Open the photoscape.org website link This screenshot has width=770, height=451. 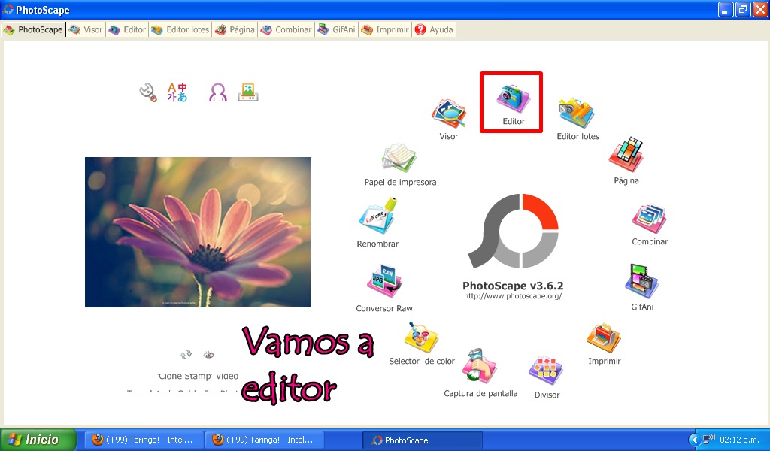pyautogui.click(x=513, y=296)
